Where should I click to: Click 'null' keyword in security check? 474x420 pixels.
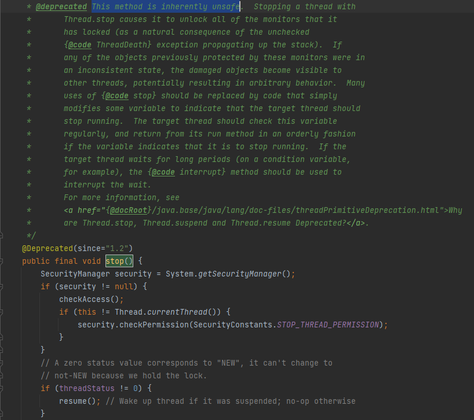pyautogui.click(x=123, y=286)
